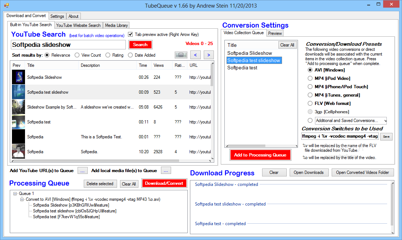Screen dimensions: 402x240
Task: Open thumbnail of Softpedia test slideshow result
Action: (18, 92)
